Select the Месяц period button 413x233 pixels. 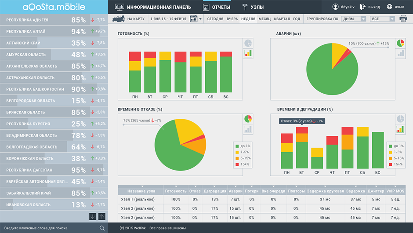pyautogui.click(x=264, y=19)
